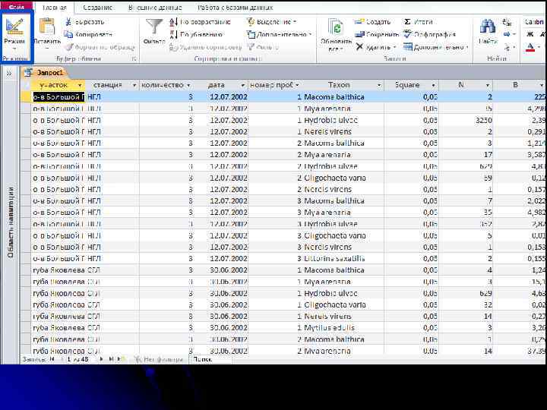Click the Поиск search field

point(210,359)
